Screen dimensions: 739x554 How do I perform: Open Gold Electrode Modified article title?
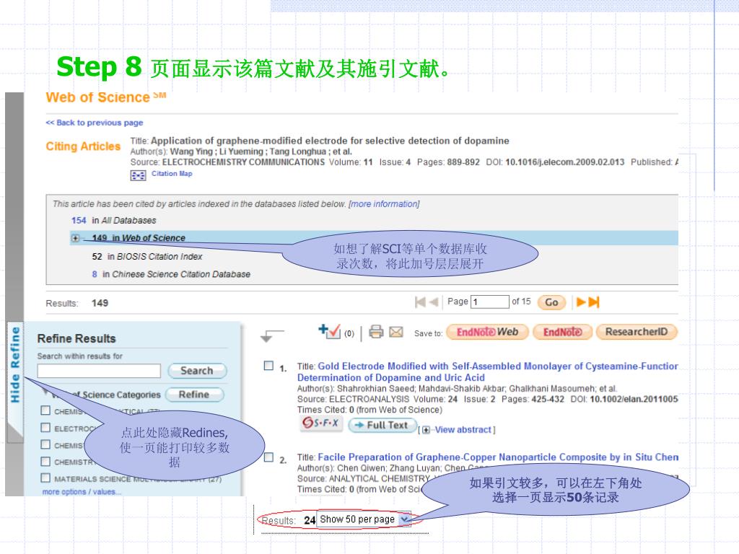[x=487, y=371]
